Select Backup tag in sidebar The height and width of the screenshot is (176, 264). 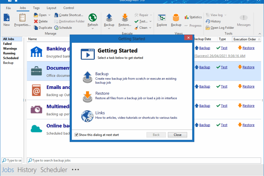point(8,63)
